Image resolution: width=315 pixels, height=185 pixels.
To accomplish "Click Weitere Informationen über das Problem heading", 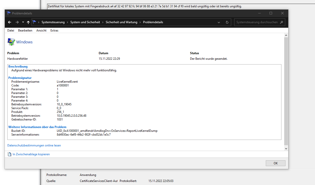I will (37, 127).
